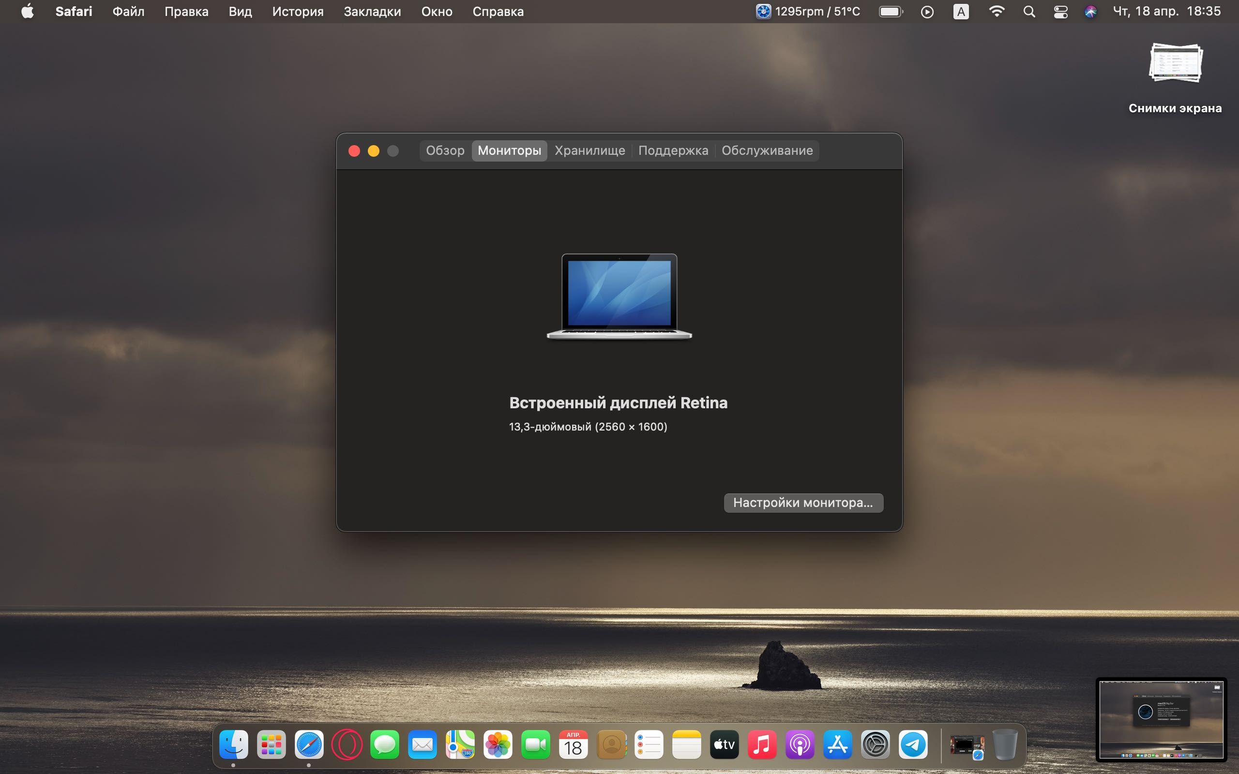Open the Справка menu
The image size is (1239, 774).
(498, 11)
